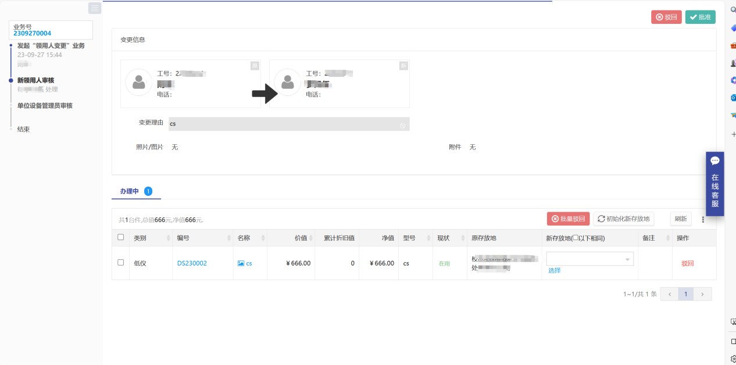
Task: Toggle the select-all checkbox in table header
Action: click(x=121, y=237)
